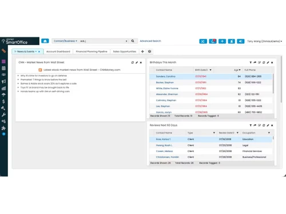Open the Review Date column filter arrow

[237, 133]
